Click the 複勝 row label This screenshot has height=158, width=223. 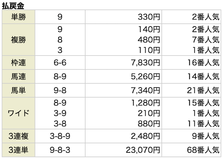(x=18, y=39)
